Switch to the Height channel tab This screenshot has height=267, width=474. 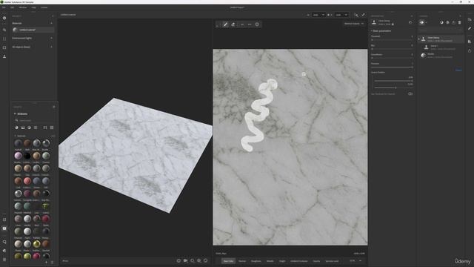point(282,261)
